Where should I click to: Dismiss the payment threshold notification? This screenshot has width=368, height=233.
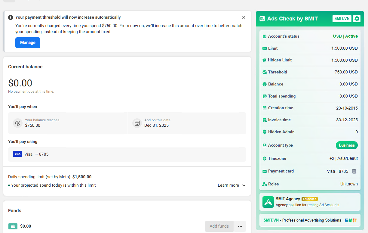[x=244, y=17]
